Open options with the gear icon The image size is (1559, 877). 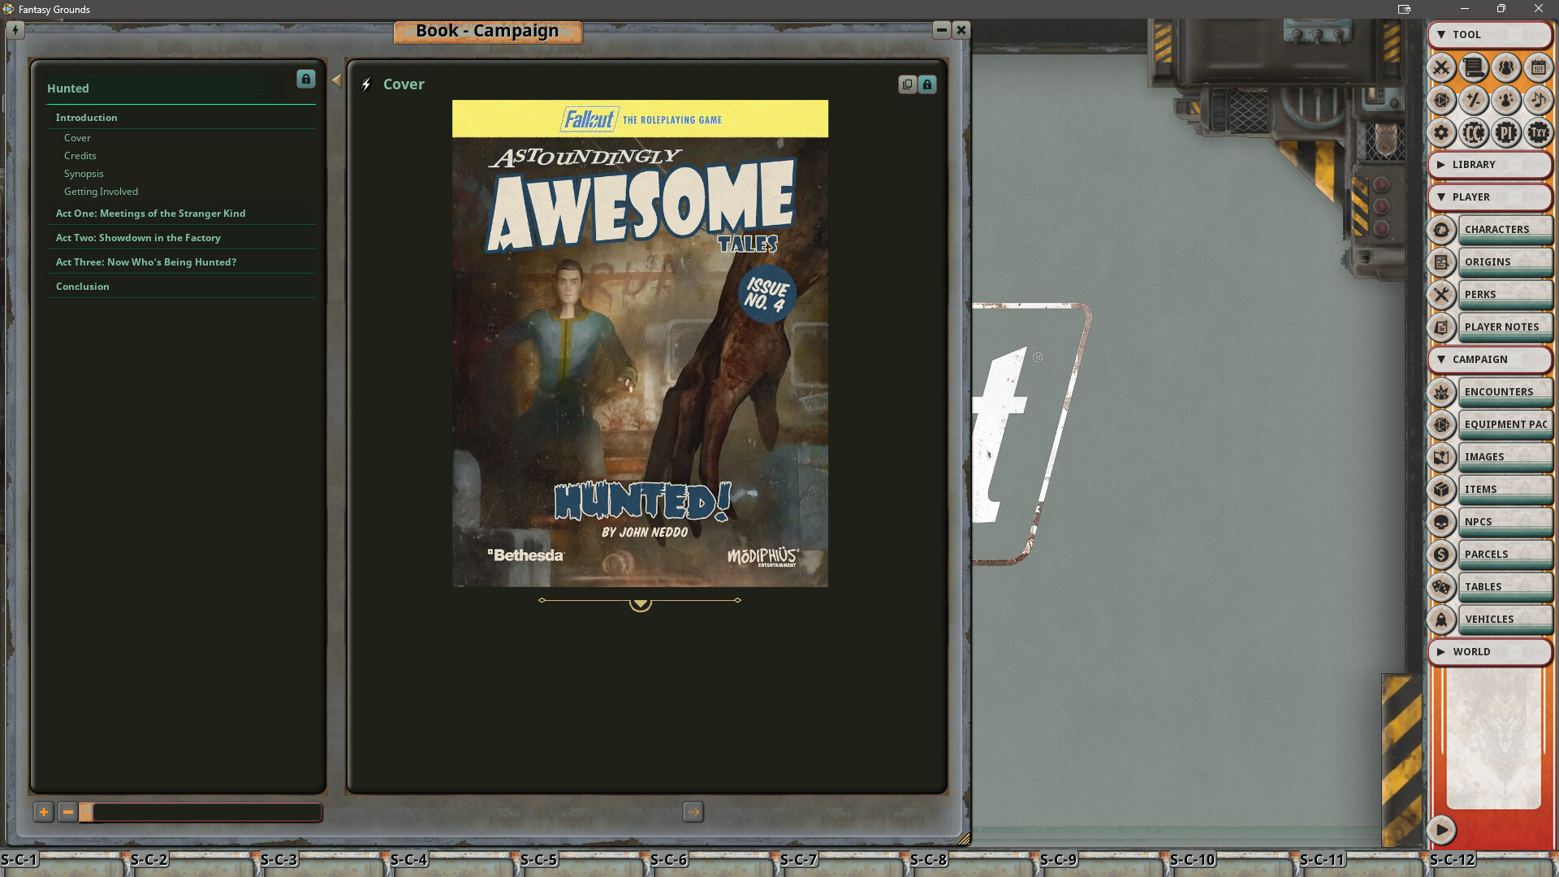point(1442,132)
